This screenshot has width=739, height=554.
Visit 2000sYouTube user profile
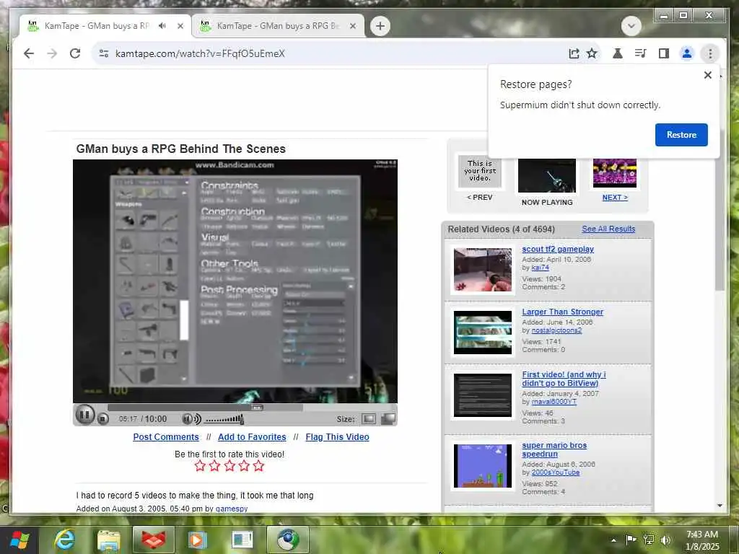pos(555,472)
